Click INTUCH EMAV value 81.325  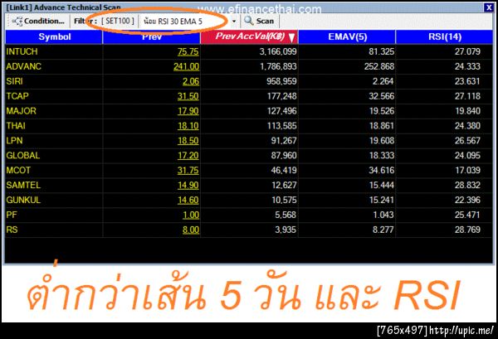point(382,51)
